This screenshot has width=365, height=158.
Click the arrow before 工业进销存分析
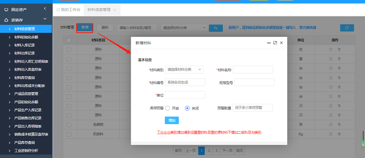(9, 151)
